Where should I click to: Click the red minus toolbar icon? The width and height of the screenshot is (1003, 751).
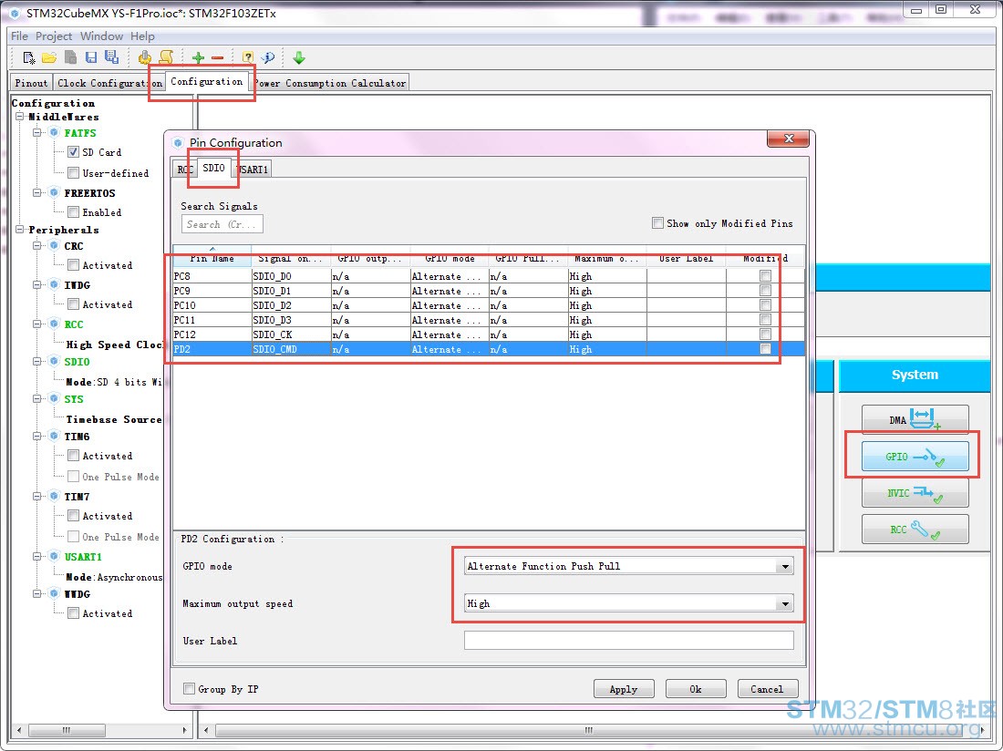click(x=218, y=58)
